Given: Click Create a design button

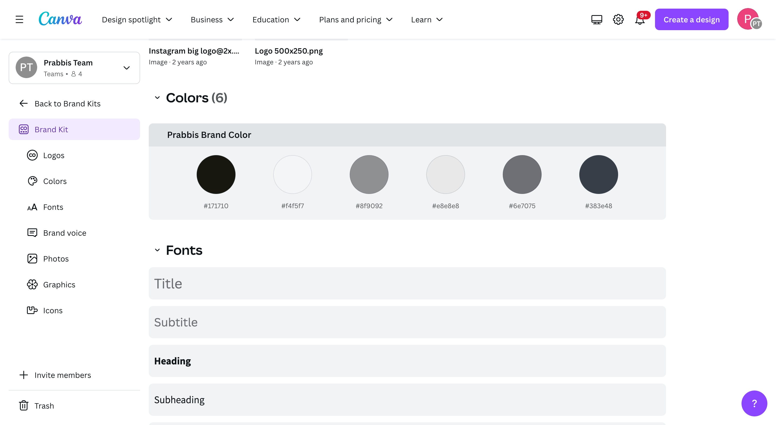Looking at the screenshot, I should coord(691,20).
